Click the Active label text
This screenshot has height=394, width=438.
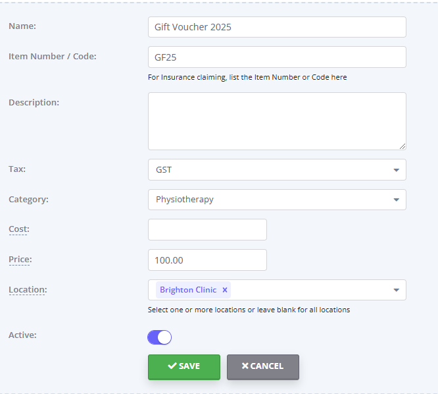22,335
